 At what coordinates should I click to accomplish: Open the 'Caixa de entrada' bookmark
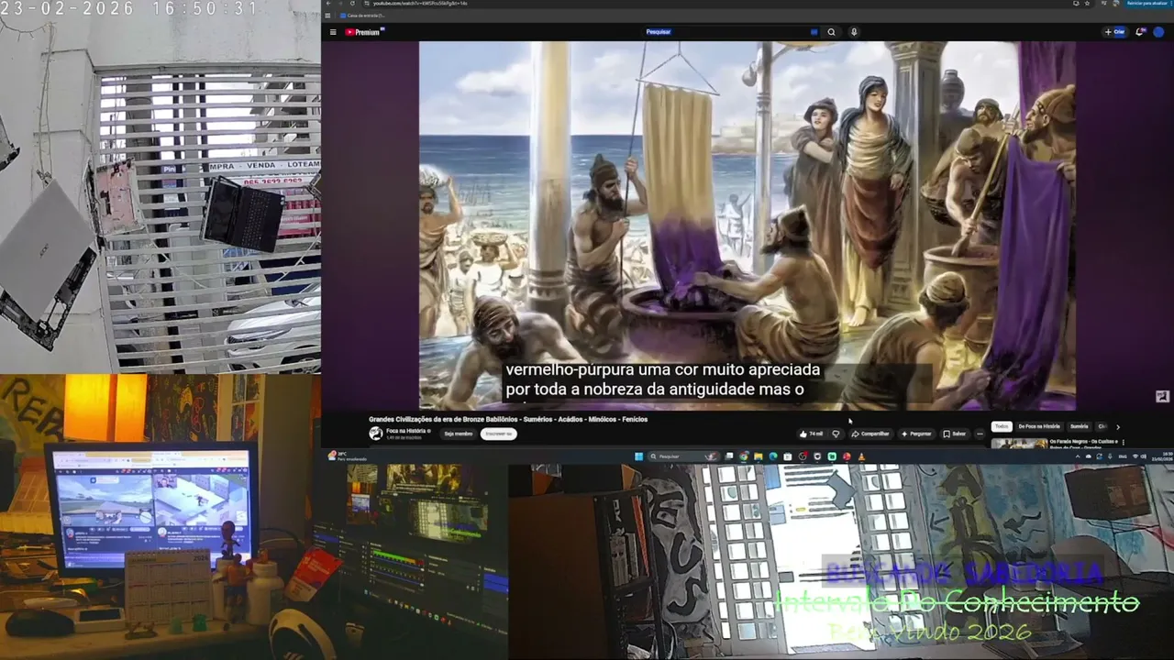pyautogui.click(x=362, y=16)
